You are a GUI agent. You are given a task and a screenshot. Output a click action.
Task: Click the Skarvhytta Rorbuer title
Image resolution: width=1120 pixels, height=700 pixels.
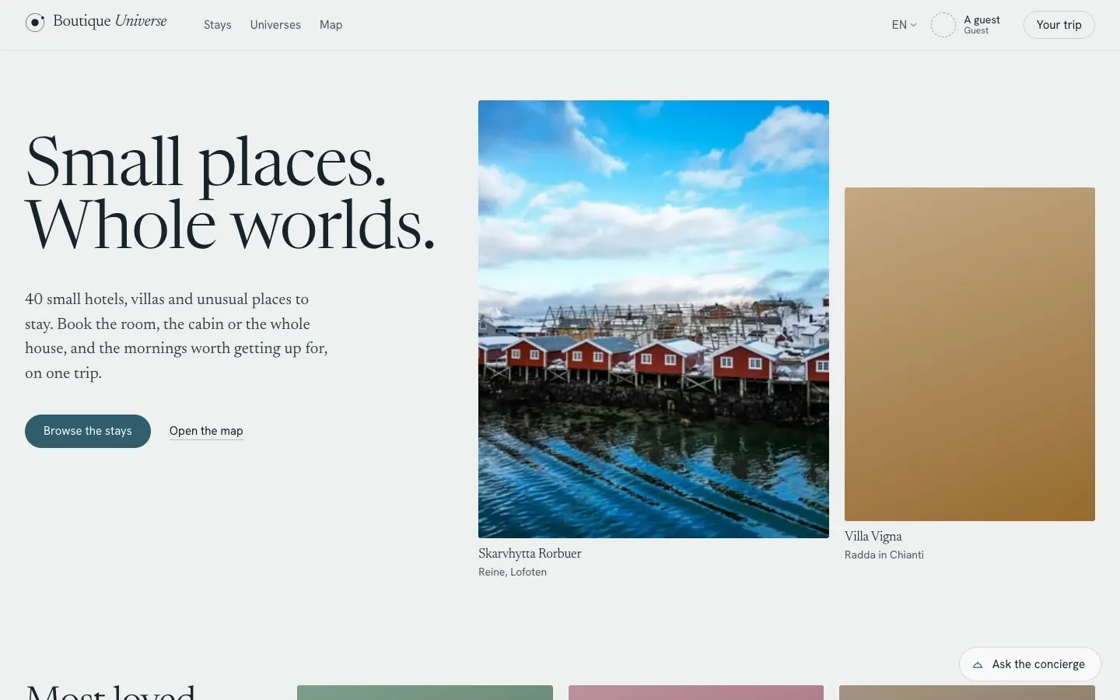pyautogui.click(x=530, y=554)
